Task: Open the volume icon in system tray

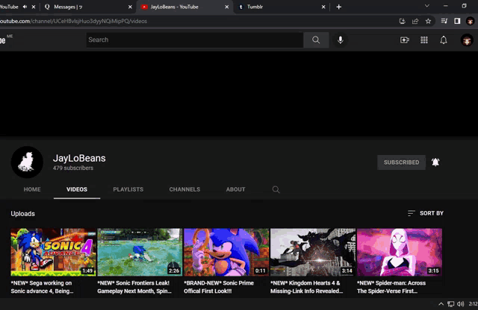Action: point(460,303)
